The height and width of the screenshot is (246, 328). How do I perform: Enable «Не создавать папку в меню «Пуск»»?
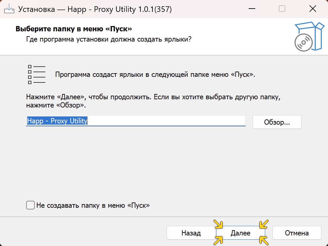[30, 205]
